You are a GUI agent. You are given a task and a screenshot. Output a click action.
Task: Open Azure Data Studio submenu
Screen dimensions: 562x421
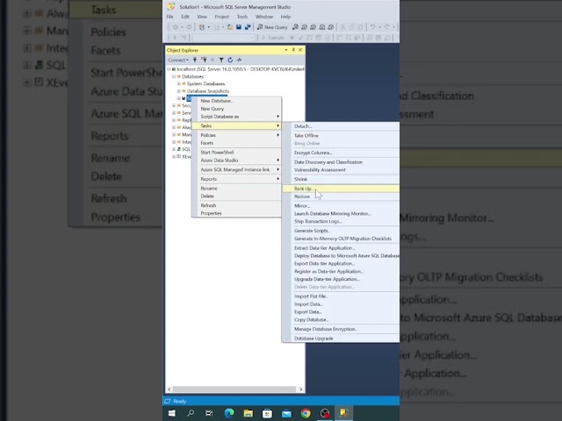tap(236, 161)
